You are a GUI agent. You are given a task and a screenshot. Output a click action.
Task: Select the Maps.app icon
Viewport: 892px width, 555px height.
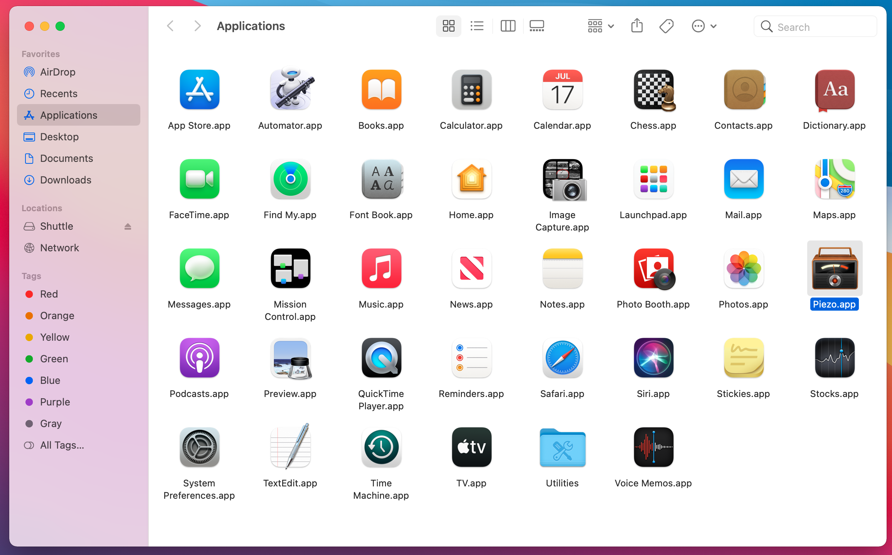835,179
